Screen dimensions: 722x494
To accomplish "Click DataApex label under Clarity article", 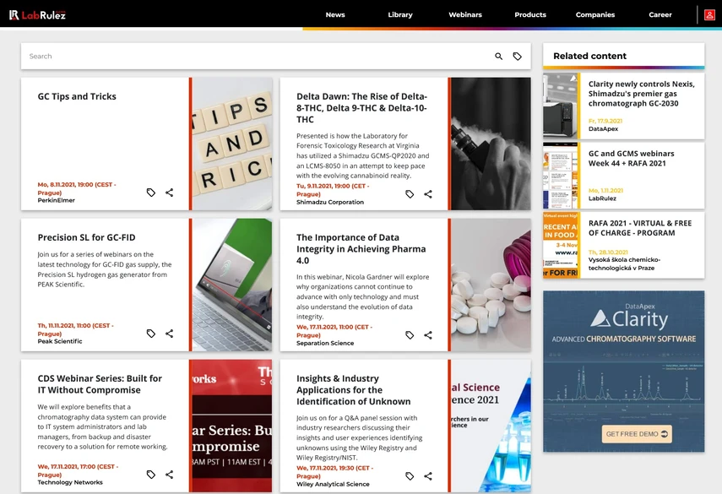I will coord(603,129).
